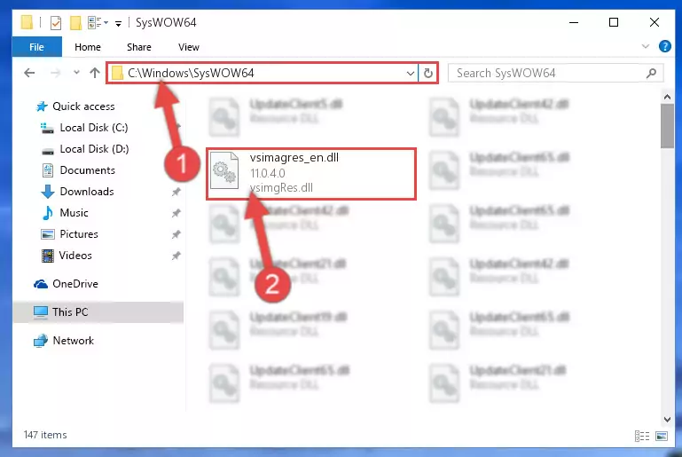Maximize the SysWOW64 window
Viewport: 682px width, 457px height.
(614, 22)
